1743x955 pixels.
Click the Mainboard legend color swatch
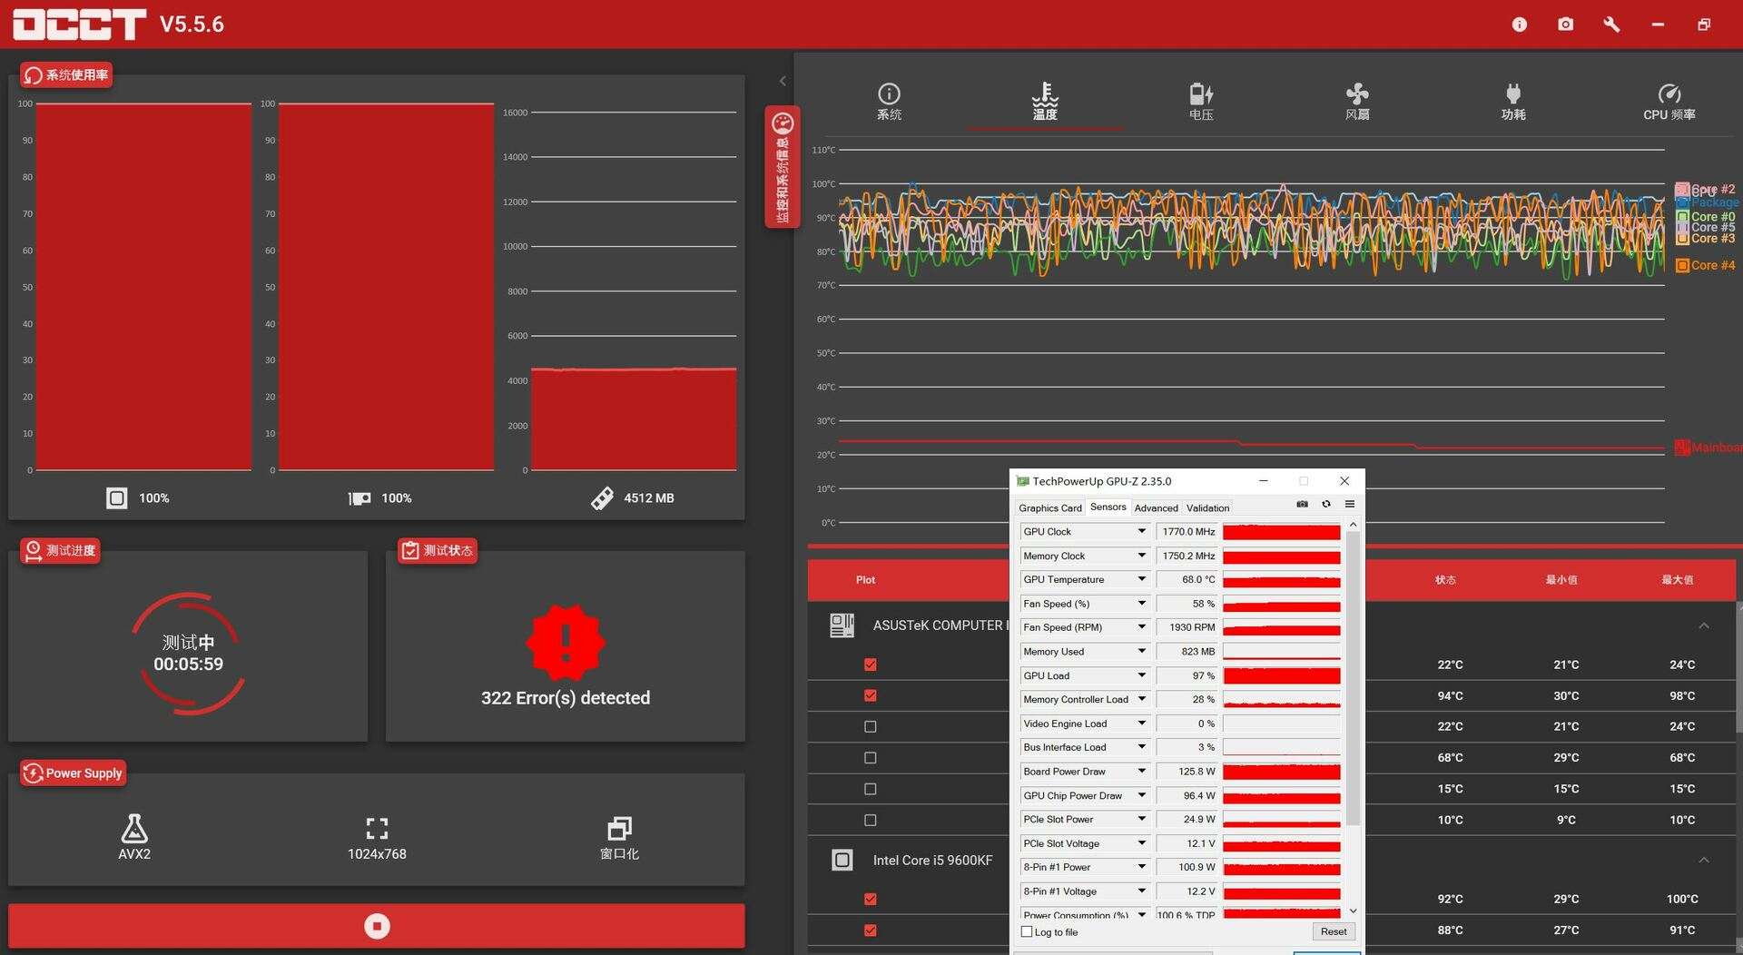point(1682,448)
